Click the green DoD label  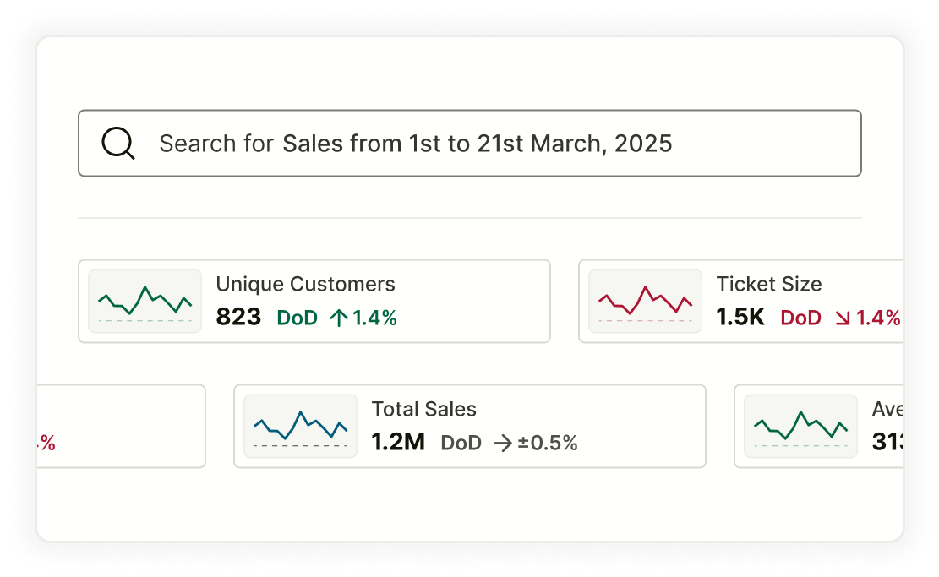(298, 318)
